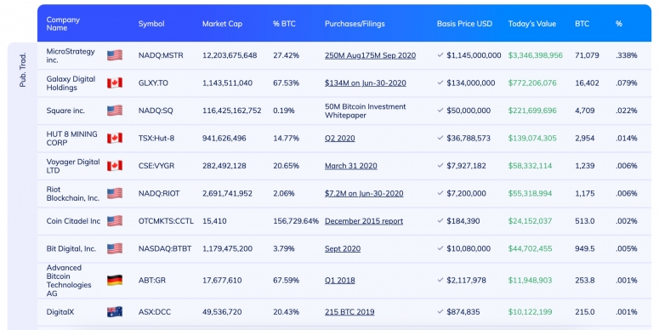Viewport: 659px width, 330px height.
Task: Click the Canadian flag beside Voyager Digital LTD
Action: [x=115, y=166]
